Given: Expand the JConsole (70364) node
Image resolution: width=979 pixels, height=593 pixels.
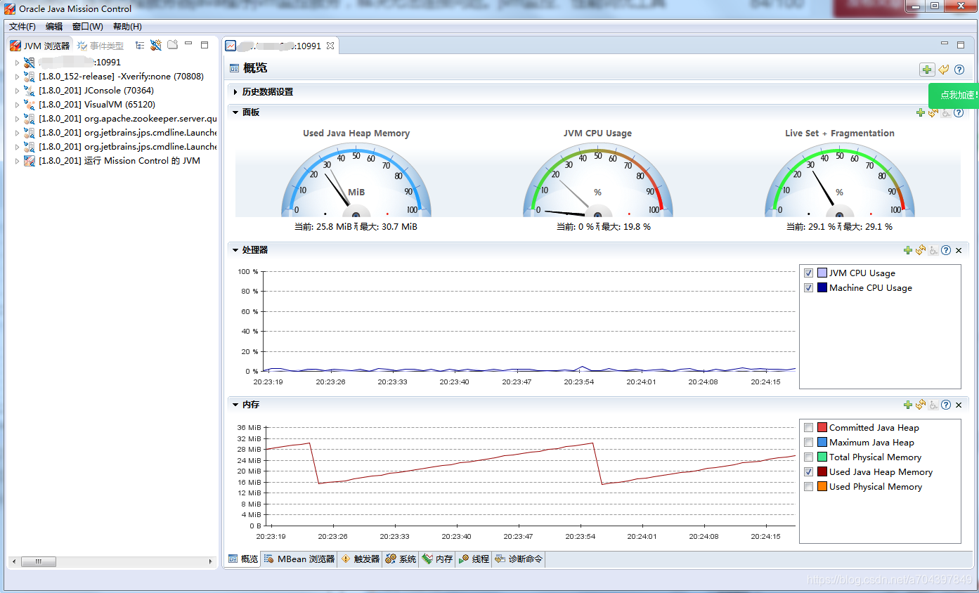Looking at the screenshot, I should tap(18, 91).
